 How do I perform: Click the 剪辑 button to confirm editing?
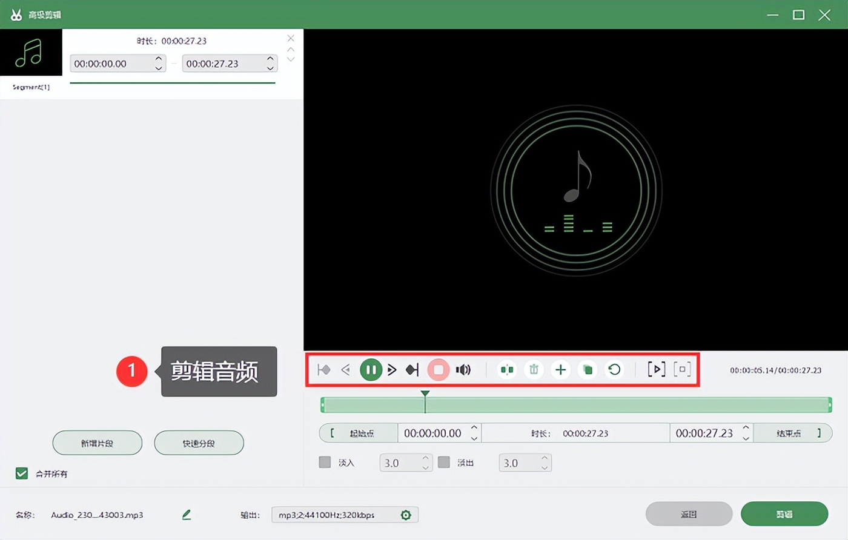click(x=784, y=513)
